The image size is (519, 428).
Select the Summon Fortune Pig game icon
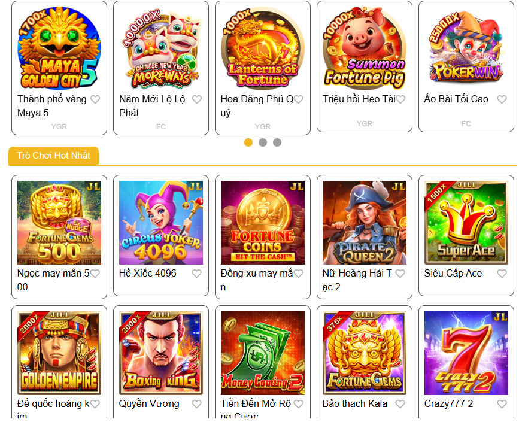pos(365,48)
